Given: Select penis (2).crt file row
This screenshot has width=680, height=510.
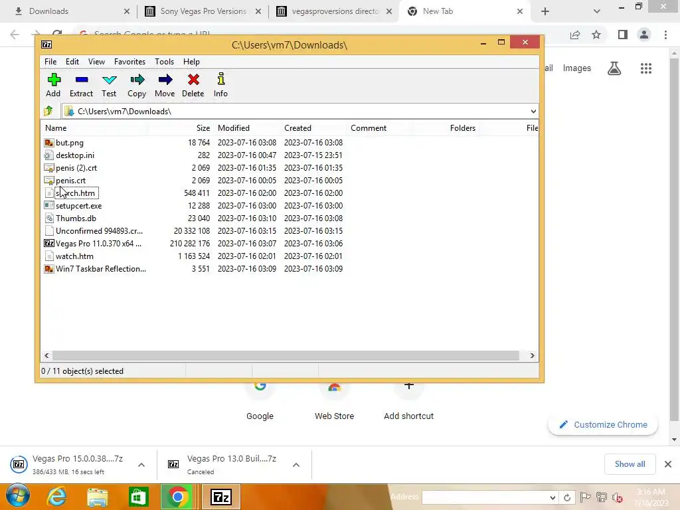Looking at the screenshot, I should click(193, 168).
